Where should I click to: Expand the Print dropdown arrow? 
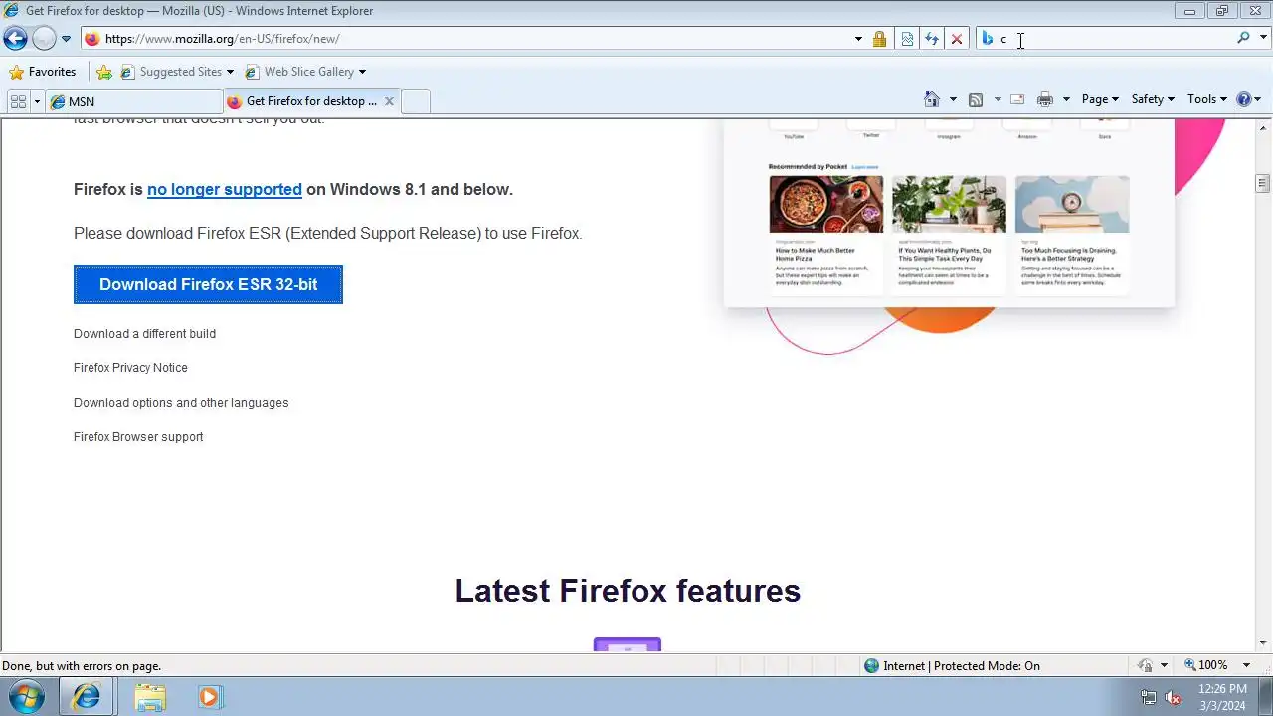tap(1066, 99)
